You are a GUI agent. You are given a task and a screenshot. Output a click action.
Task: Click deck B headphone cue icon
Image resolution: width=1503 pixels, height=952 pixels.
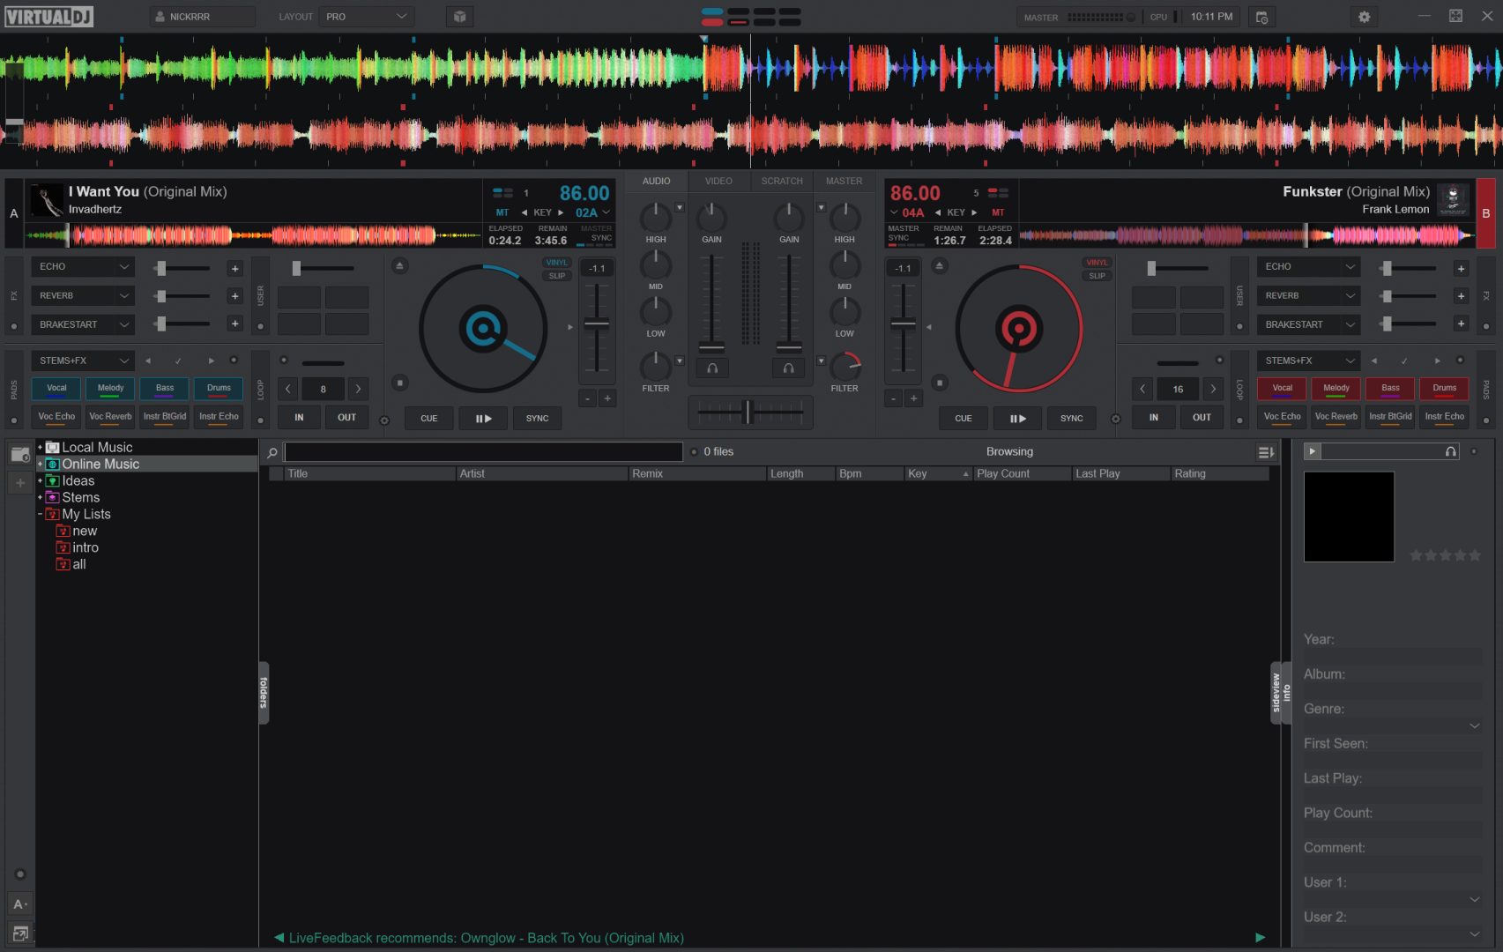(x=788, y=368)
